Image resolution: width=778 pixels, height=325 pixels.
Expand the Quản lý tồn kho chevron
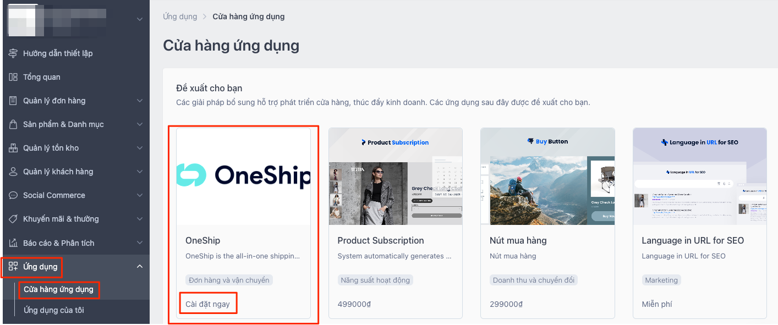[140, 148]
